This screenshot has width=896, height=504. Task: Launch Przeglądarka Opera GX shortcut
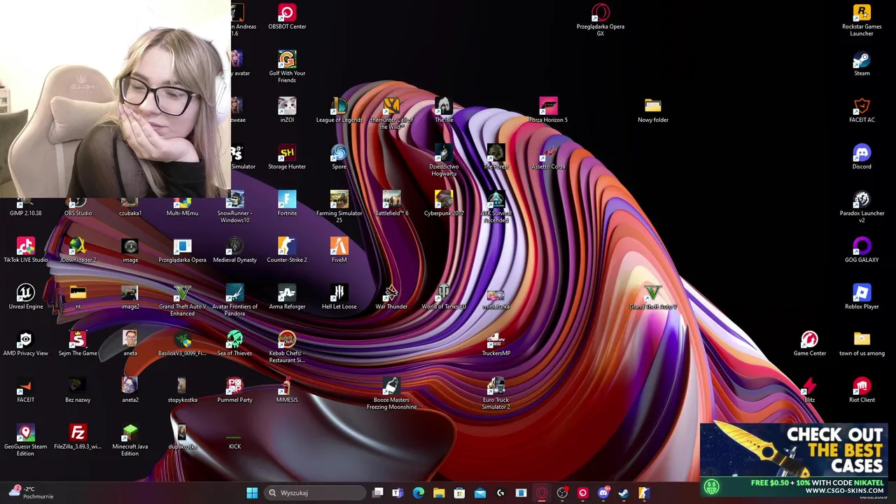[x=601, y=20]
